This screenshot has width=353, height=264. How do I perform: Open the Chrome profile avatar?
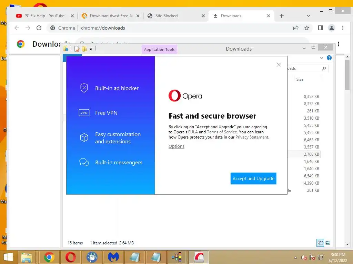tap(331, 28)
